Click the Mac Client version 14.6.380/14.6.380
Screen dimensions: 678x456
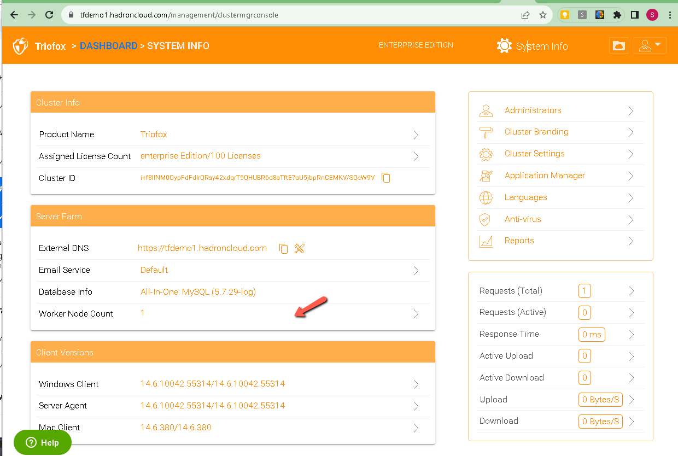pyautogui.click(x=176, y=428)
